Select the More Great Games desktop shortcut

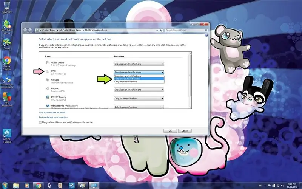tap(7, 26)
